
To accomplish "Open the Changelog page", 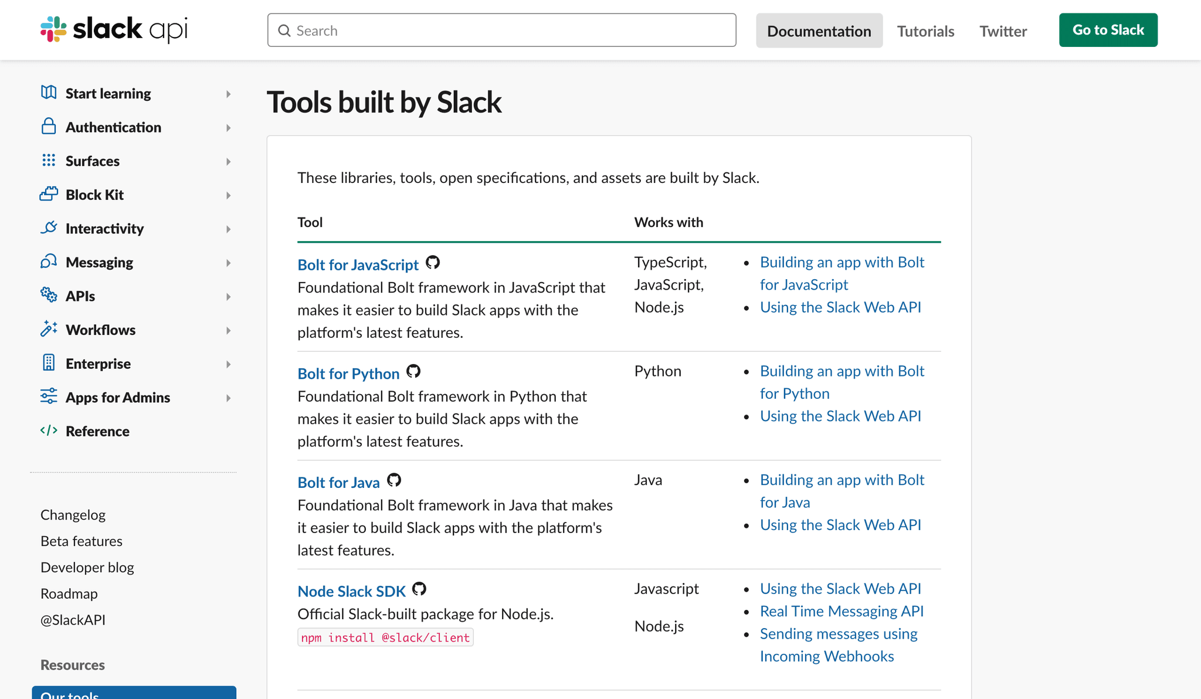I will click(73, 514).
